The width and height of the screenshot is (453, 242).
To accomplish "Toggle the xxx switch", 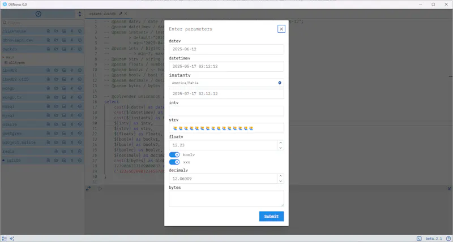I will [174, 162].
